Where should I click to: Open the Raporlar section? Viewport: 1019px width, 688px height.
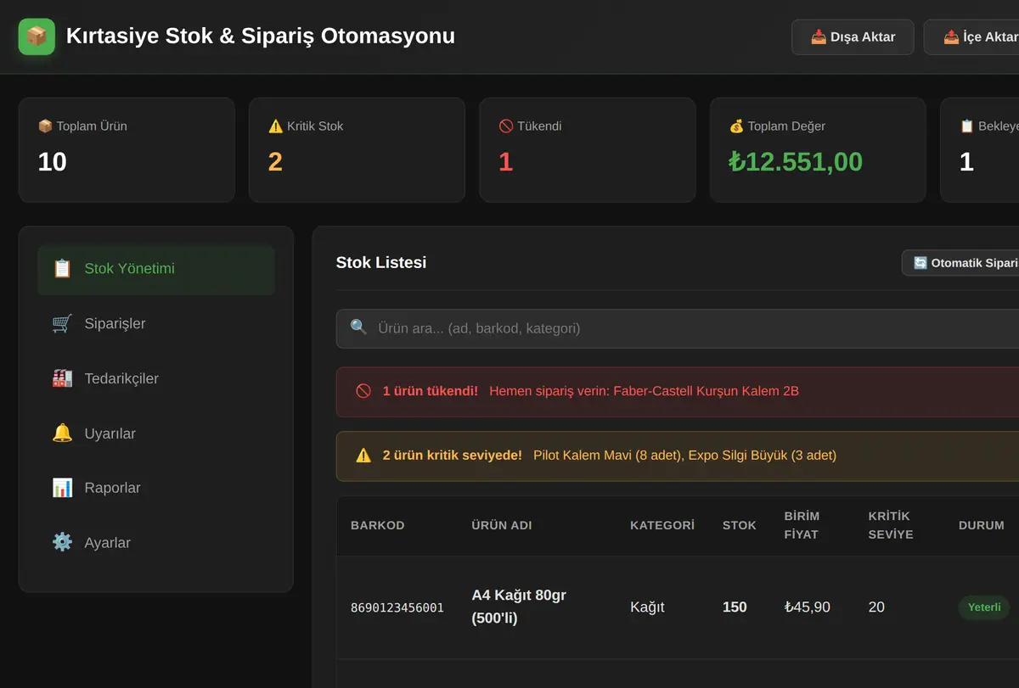point(156,488)
